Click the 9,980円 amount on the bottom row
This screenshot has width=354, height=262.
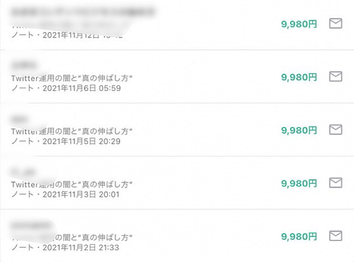tap(299, 237)
